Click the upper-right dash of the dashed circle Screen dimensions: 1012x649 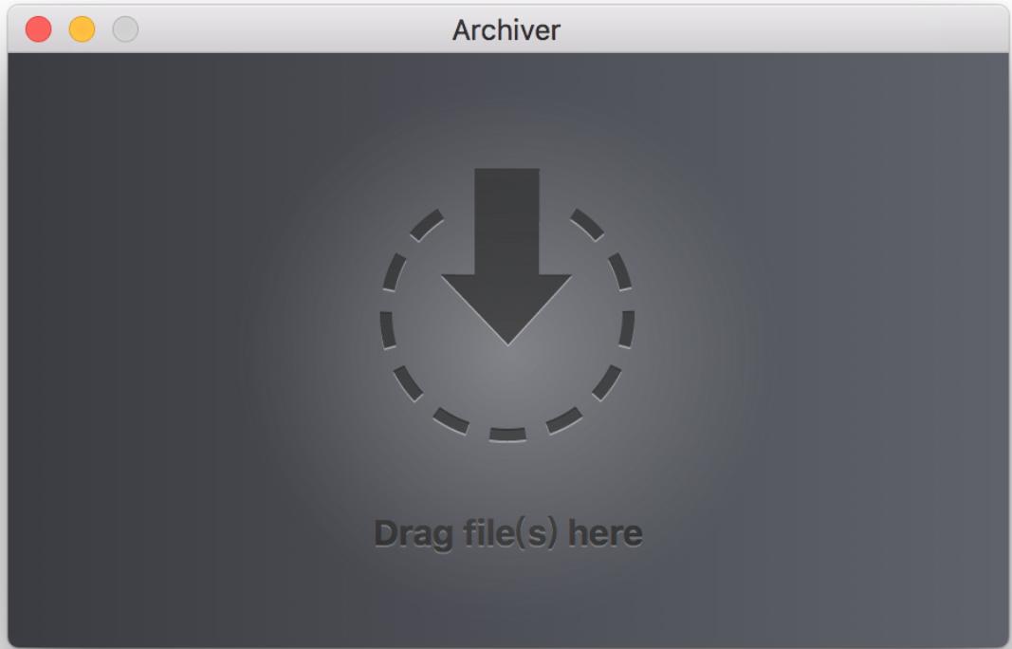point(587,224)
